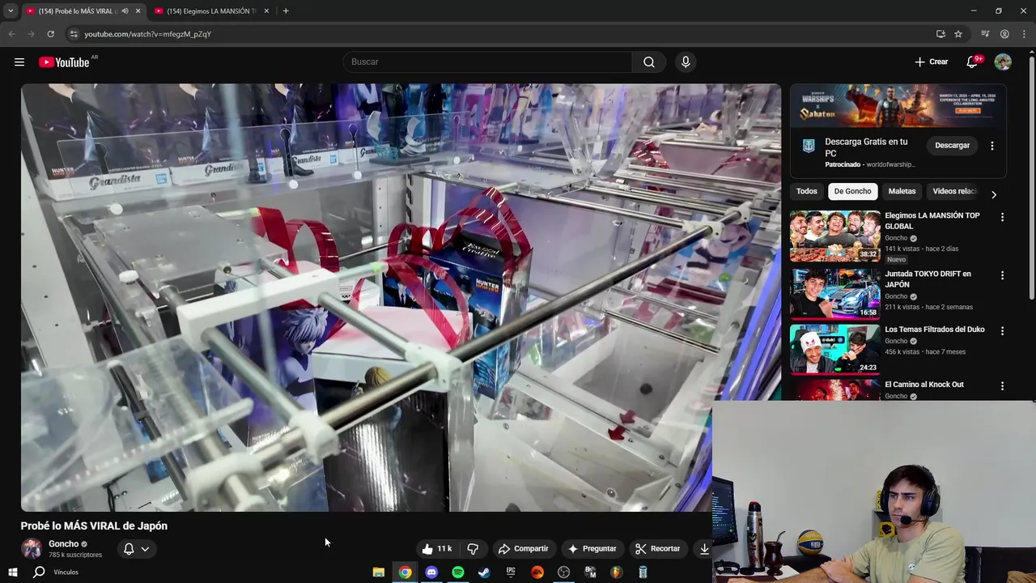The height and width of the screenshot is (583, 1036).
Task: Open the Goncho channel name link
Action: coord(63,544)
